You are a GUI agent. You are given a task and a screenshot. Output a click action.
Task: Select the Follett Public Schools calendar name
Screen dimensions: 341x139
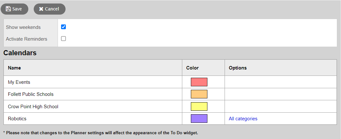click(31, 94)
